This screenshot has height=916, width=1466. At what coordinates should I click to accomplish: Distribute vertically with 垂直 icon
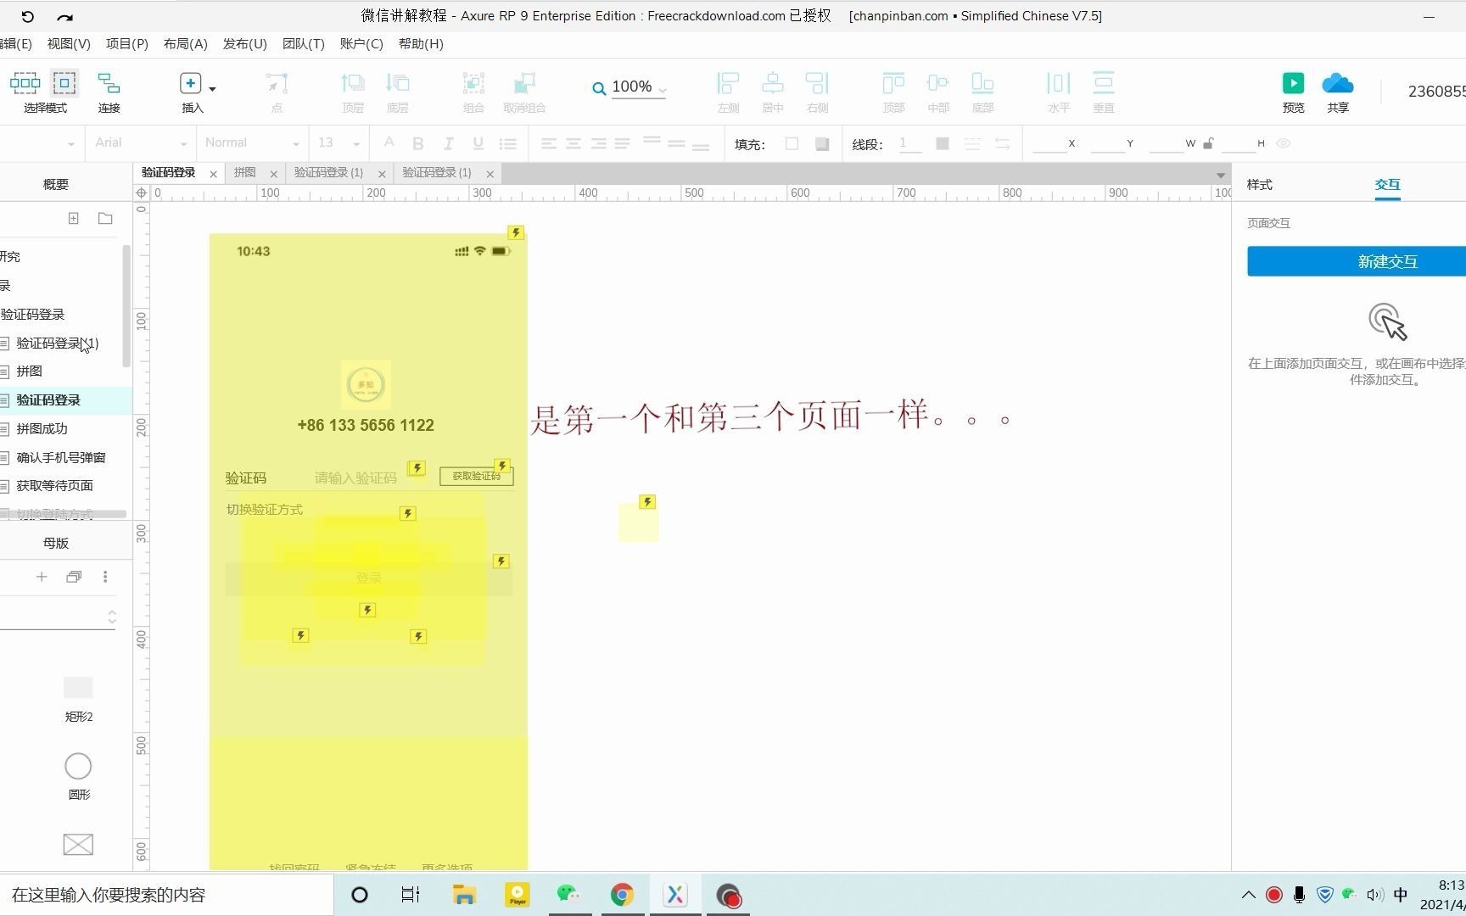1103,83
